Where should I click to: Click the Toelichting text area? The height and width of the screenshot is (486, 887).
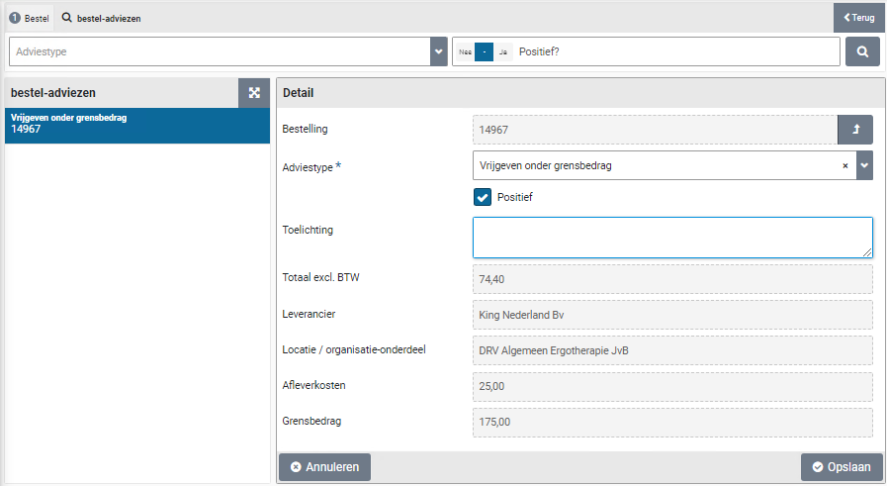[x=670, y=238]
